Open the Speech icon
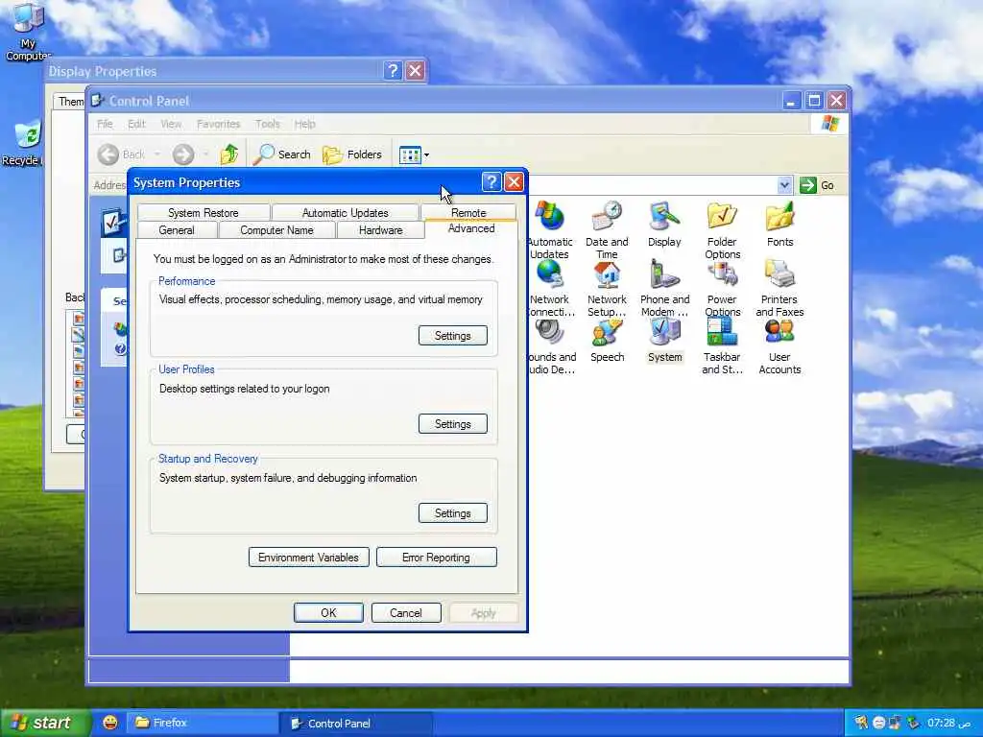The height and width of the screenshot is (737, 983). pos(607,341)
